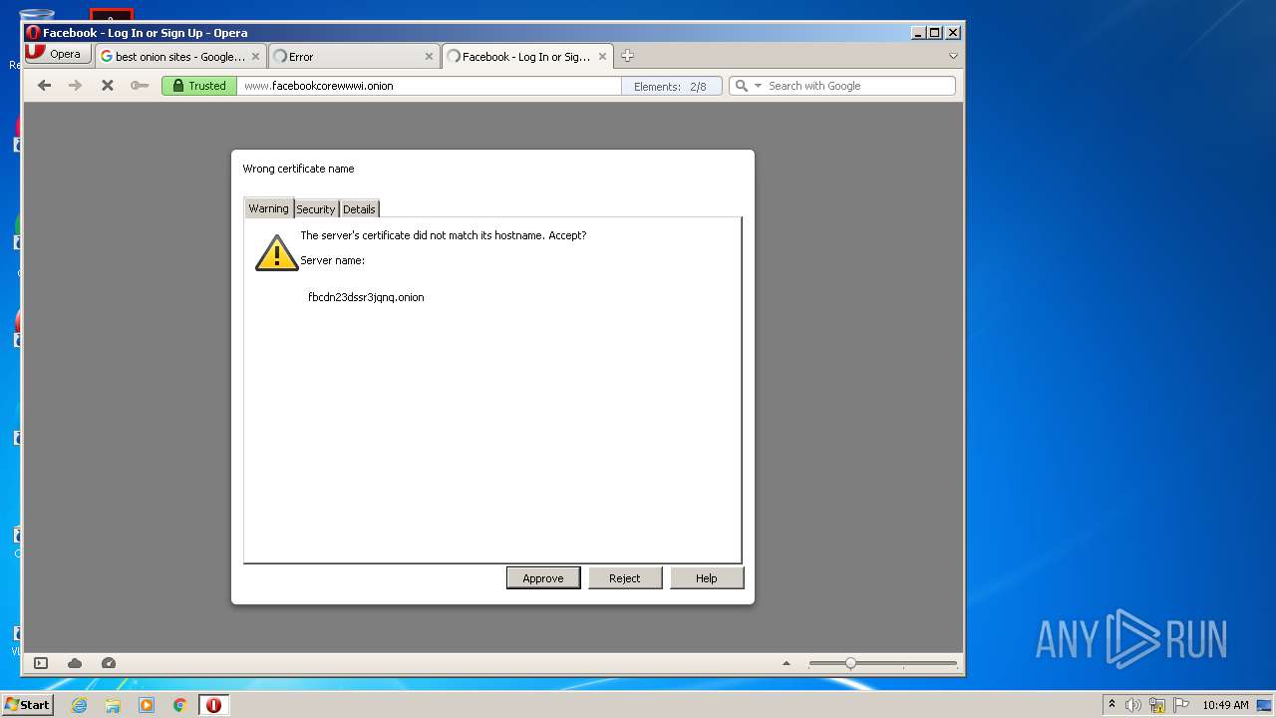Open the zoom options arrow in status bar

[x=787, y=663]
